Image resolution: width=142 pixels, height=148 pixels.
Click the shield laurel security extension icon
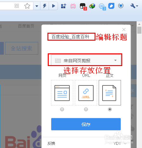121,6
